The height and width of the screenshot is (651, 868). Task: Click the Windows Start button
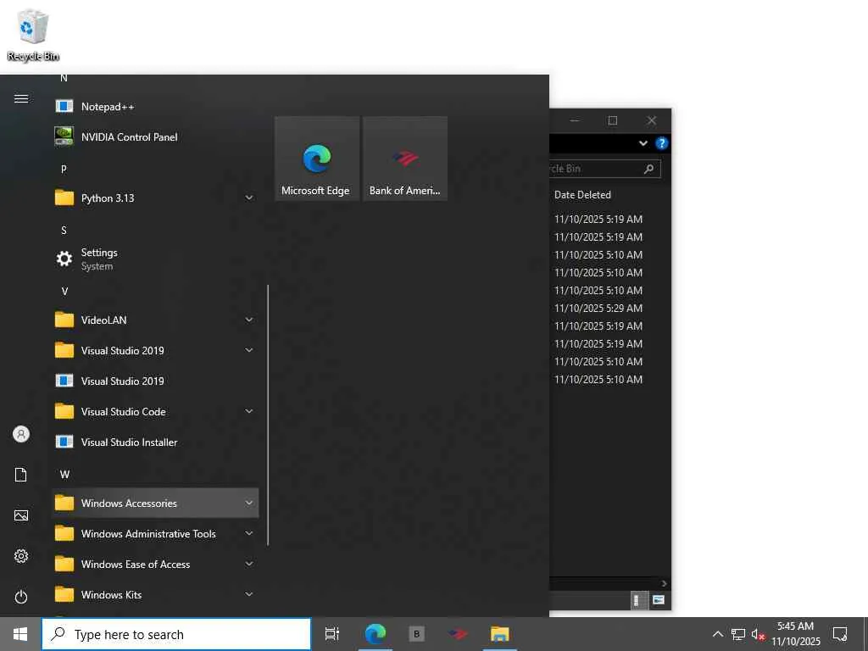click(x=20, y=634)
